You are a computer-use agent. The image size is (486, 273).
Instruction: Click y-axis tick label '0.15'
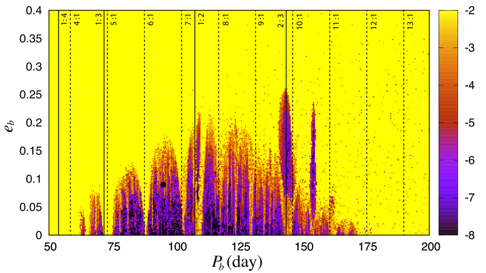pyautogui.click(x=31, y=151)
